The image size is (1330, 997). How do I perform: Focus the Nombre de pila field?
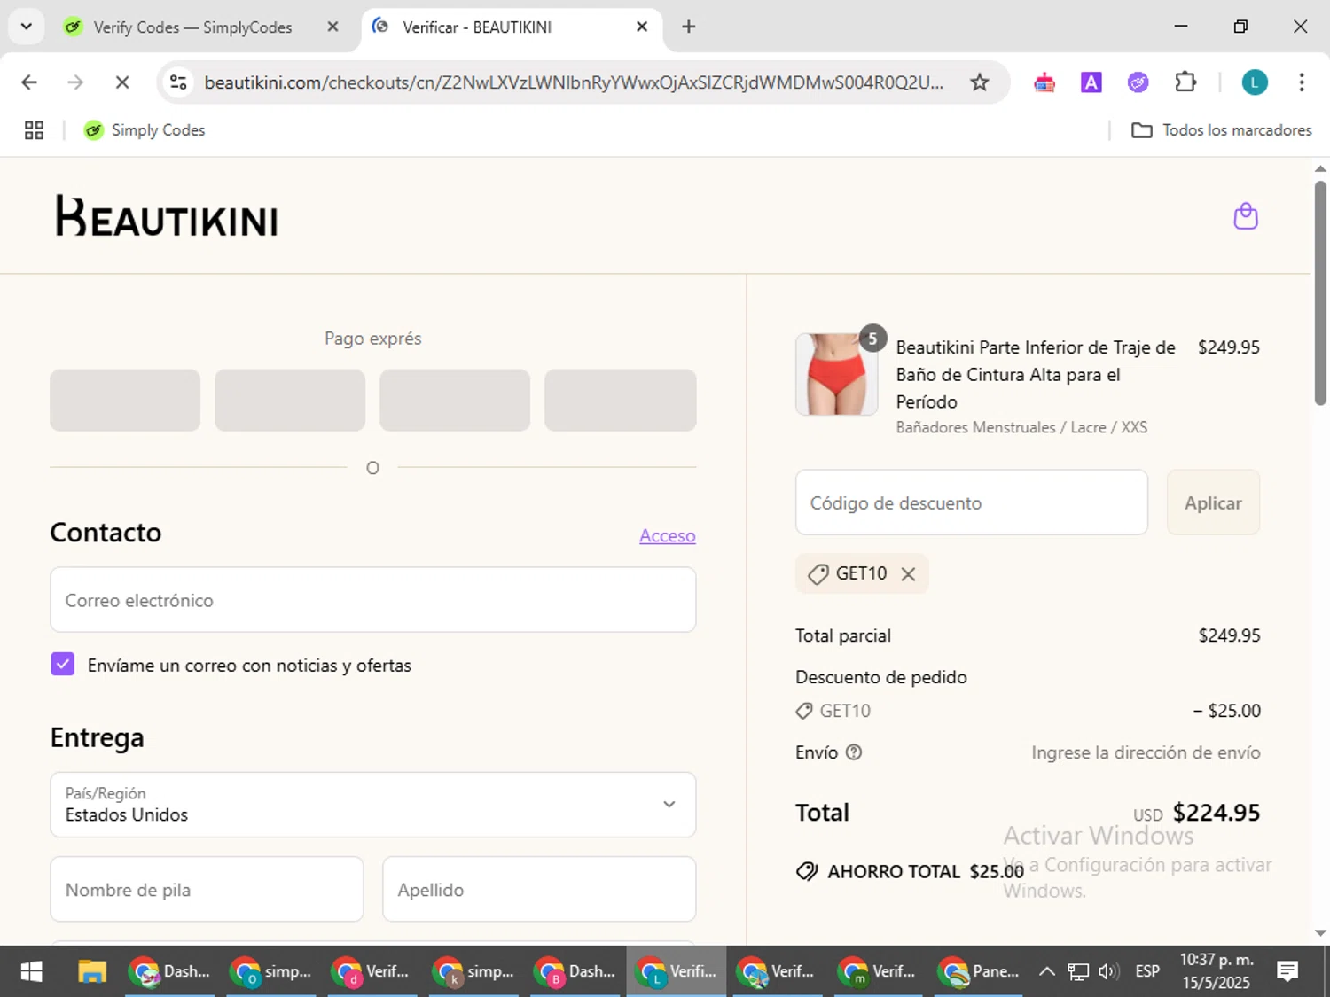coord(207,890)
